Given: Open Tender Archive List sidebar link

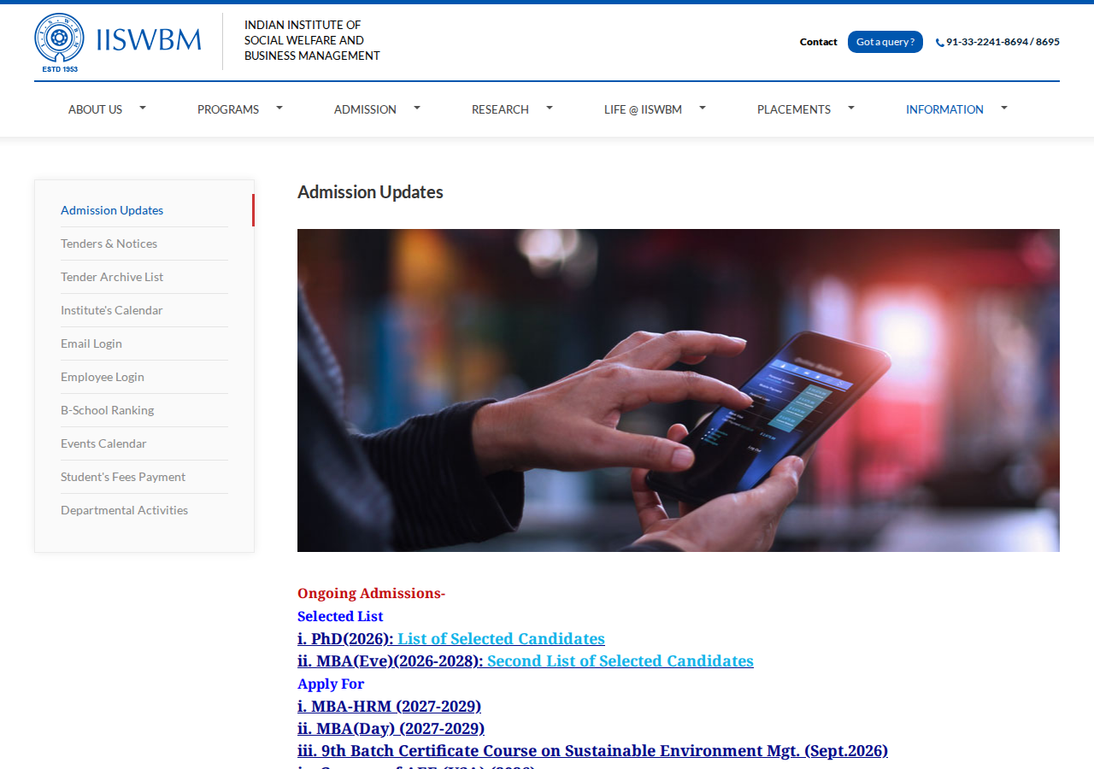Looking at the screenshot, I should (x=112, y=277).
